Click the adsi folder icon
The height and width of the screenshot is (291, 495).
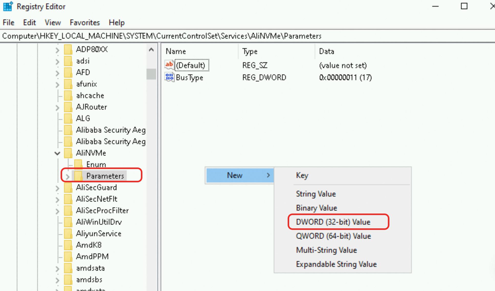pos(68,61)
